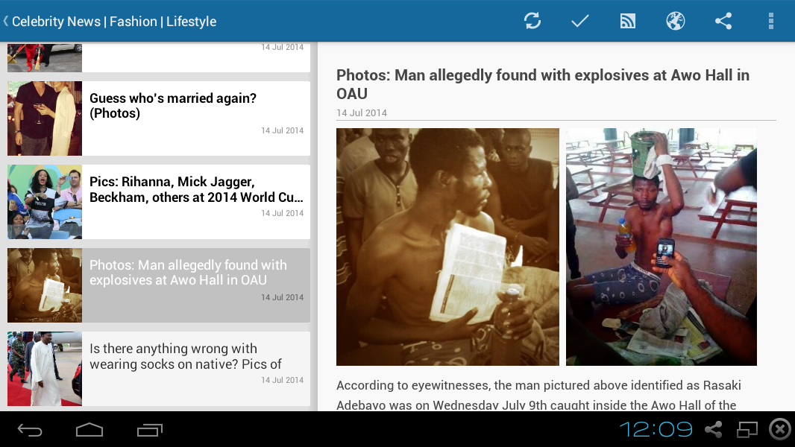795x447 pixels.
Task: Open the recent apps button
Action: 150,430
